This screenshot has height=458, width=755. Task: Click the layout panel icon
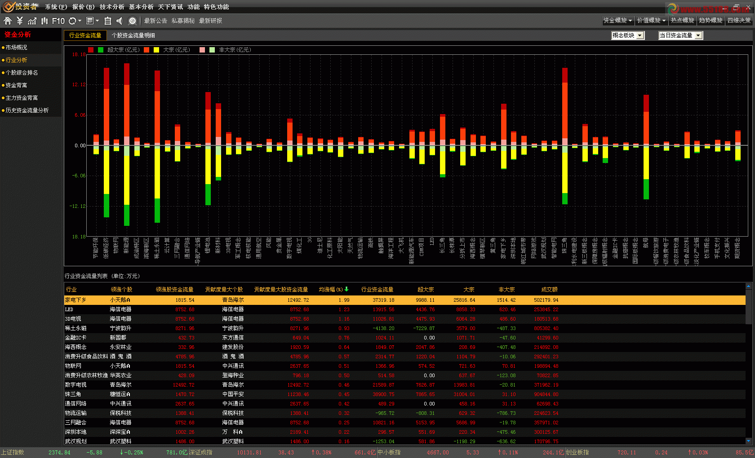pyautogui.click(x=90, y=21)
